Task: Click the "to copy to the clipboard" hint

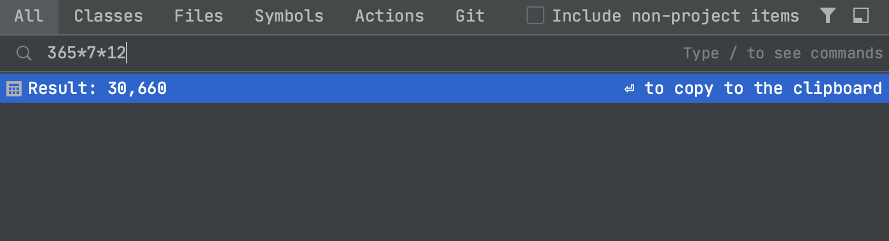Action: point(763,89)
